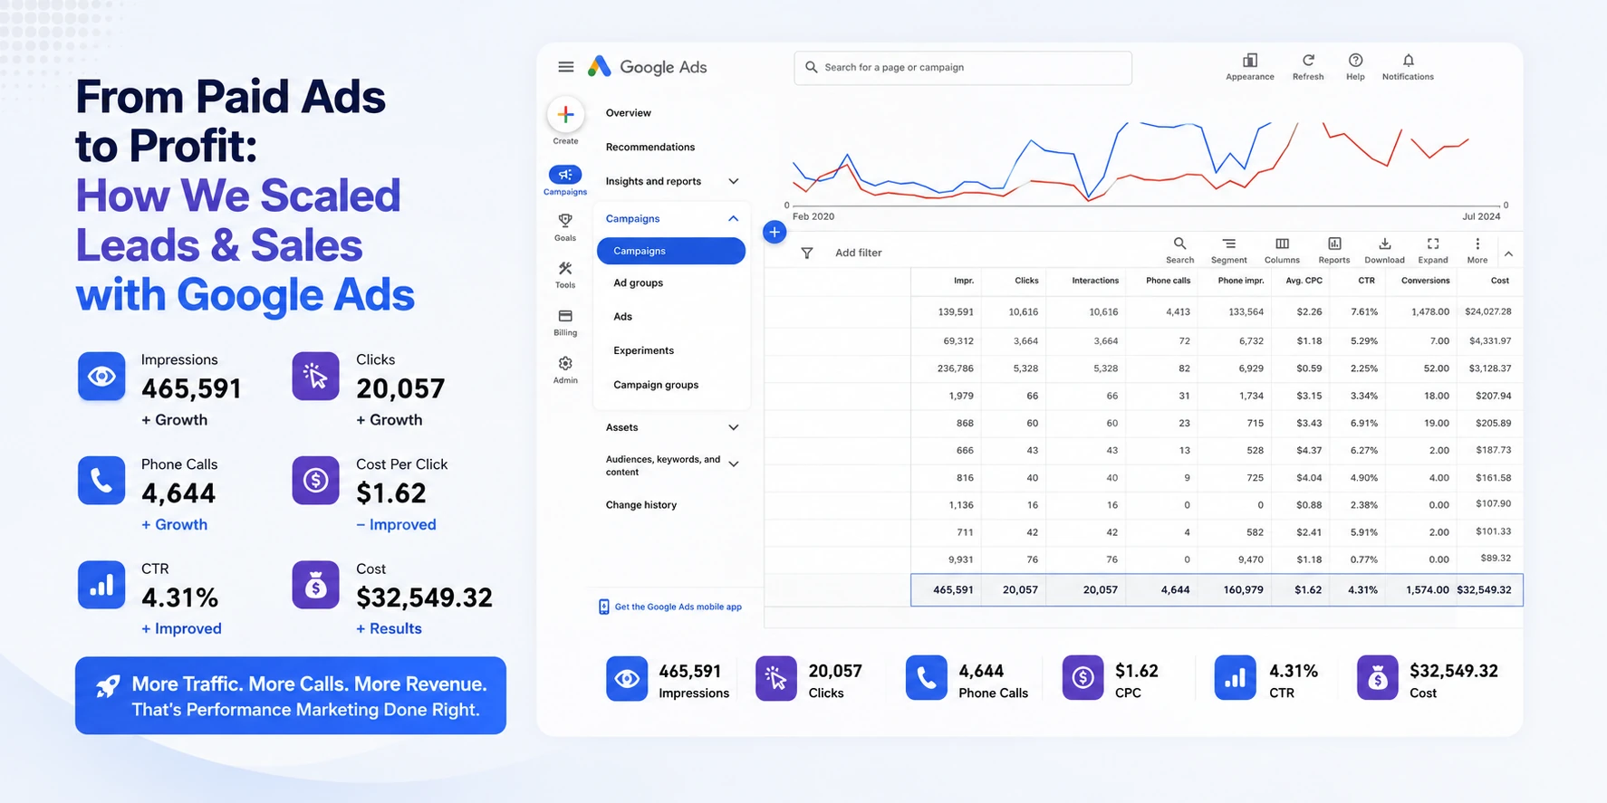Collapse the Campaigns section chevron

click(x=733, y=218)
